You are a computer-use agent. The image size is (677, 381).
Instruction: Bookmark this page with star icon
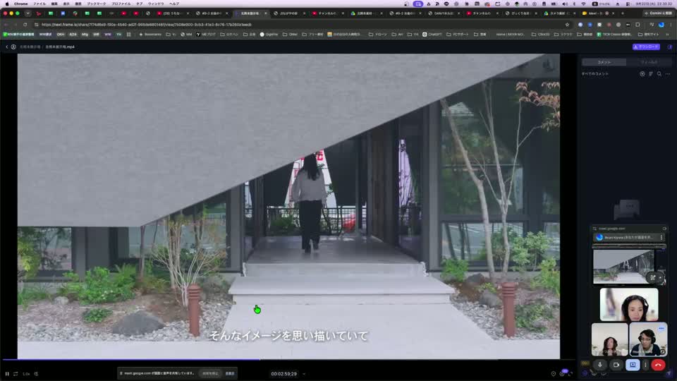[567, 25]
